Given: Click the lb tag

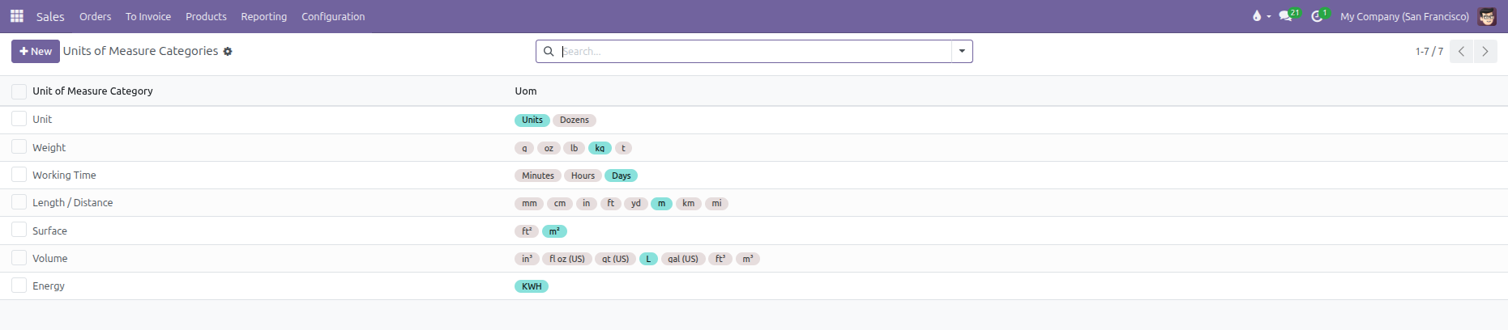Looking at the screenshot, I should (x=575, y=148).
